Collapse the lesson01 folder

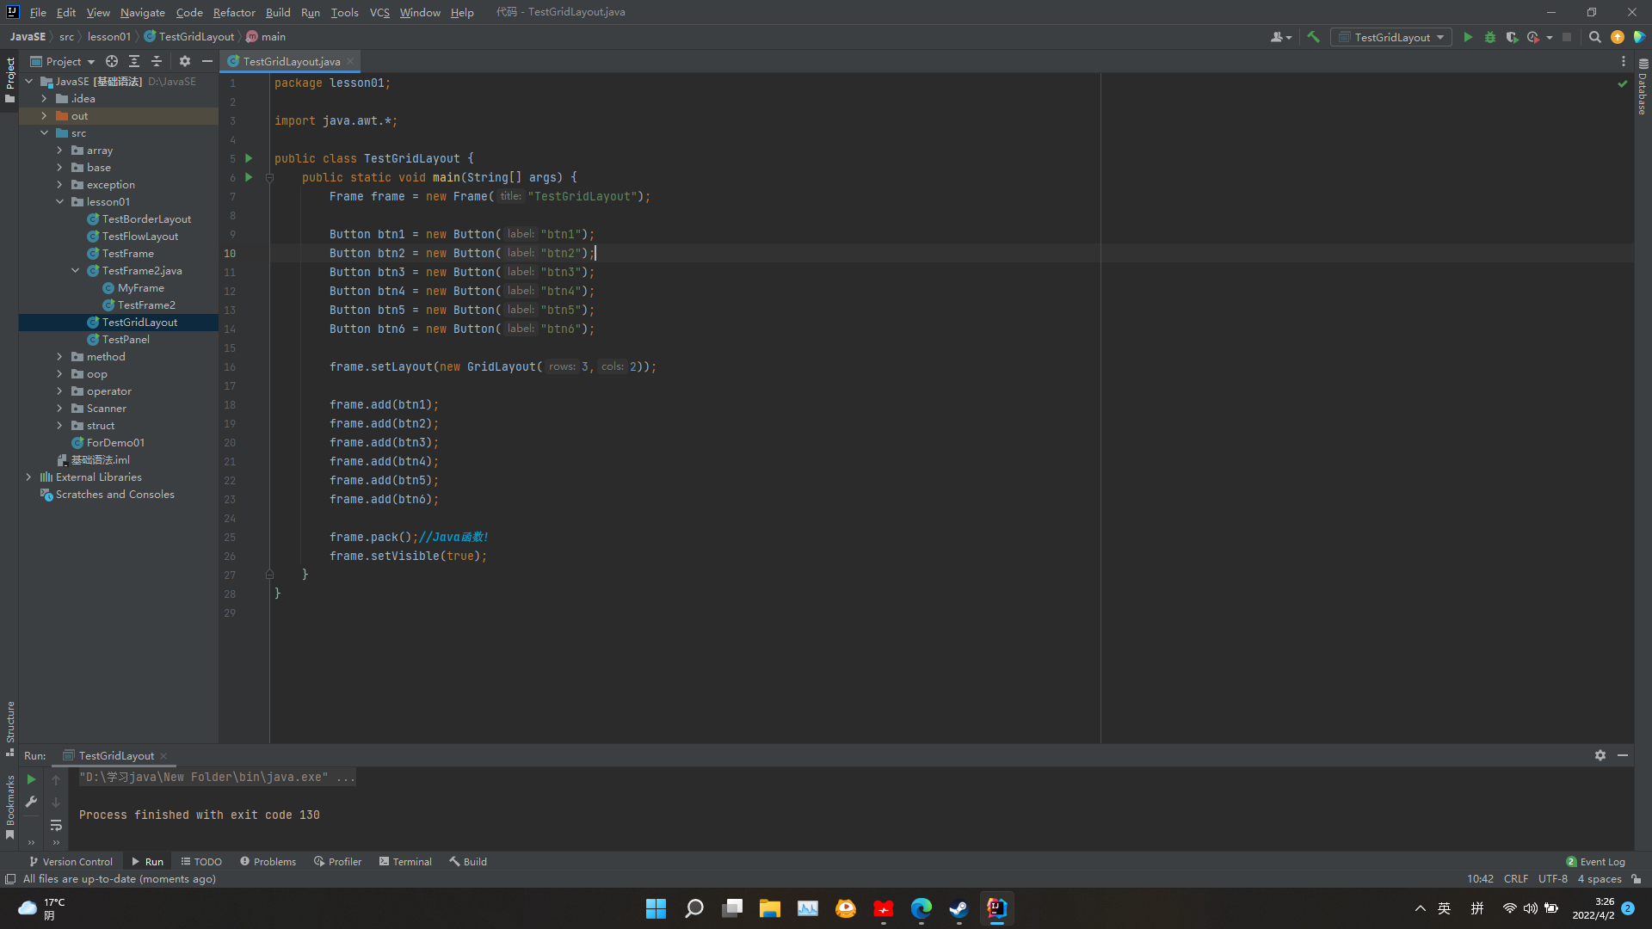(59, 202)
